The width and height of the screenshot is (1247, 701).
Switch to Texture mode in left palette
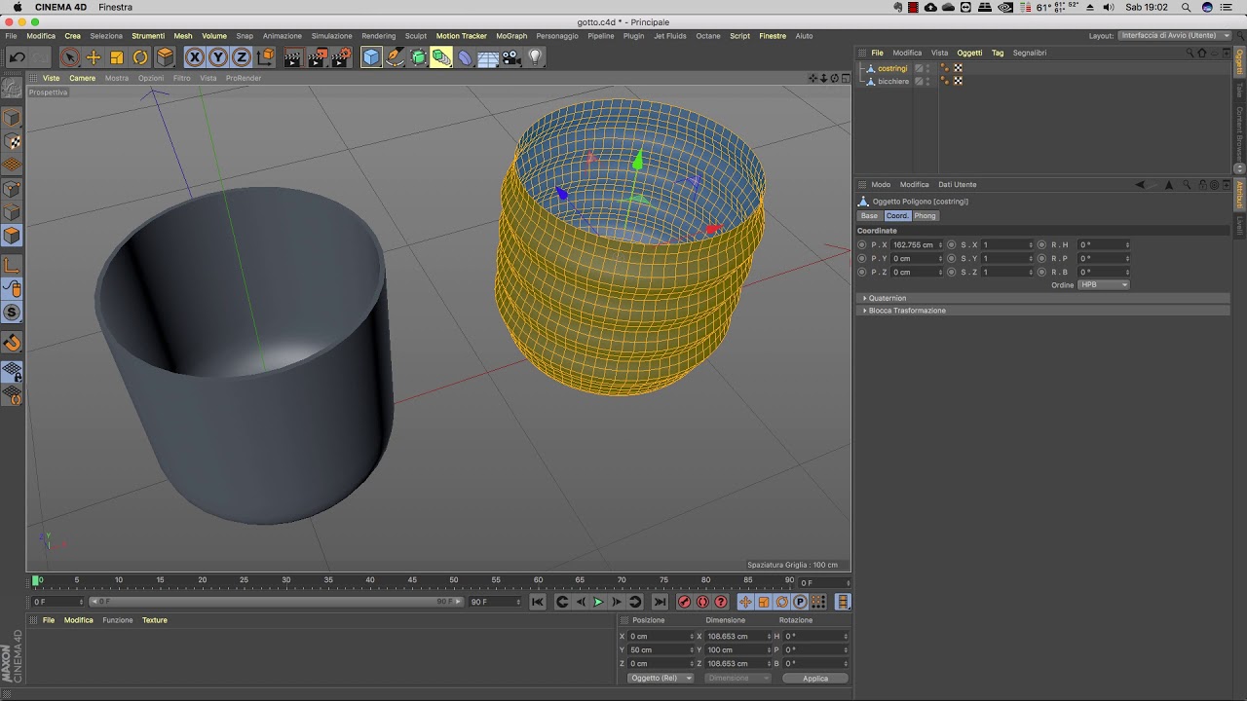[12, 142]
